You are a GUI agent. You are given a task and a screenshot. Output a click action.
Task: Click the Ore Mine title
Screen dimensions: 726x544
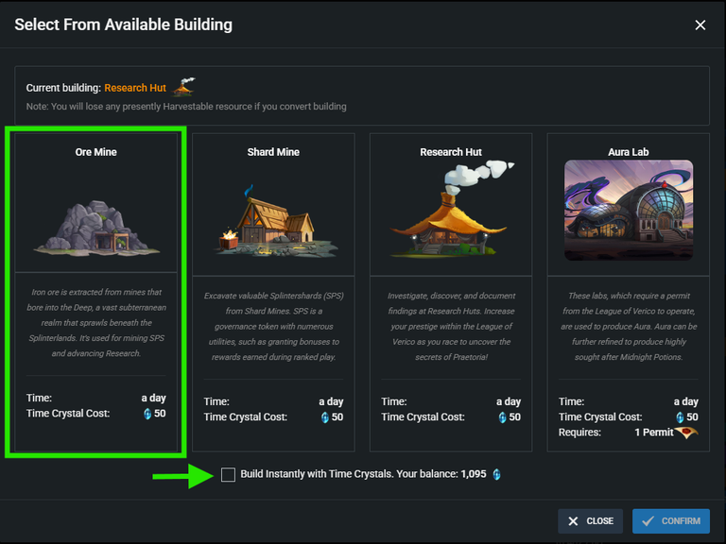95,152
